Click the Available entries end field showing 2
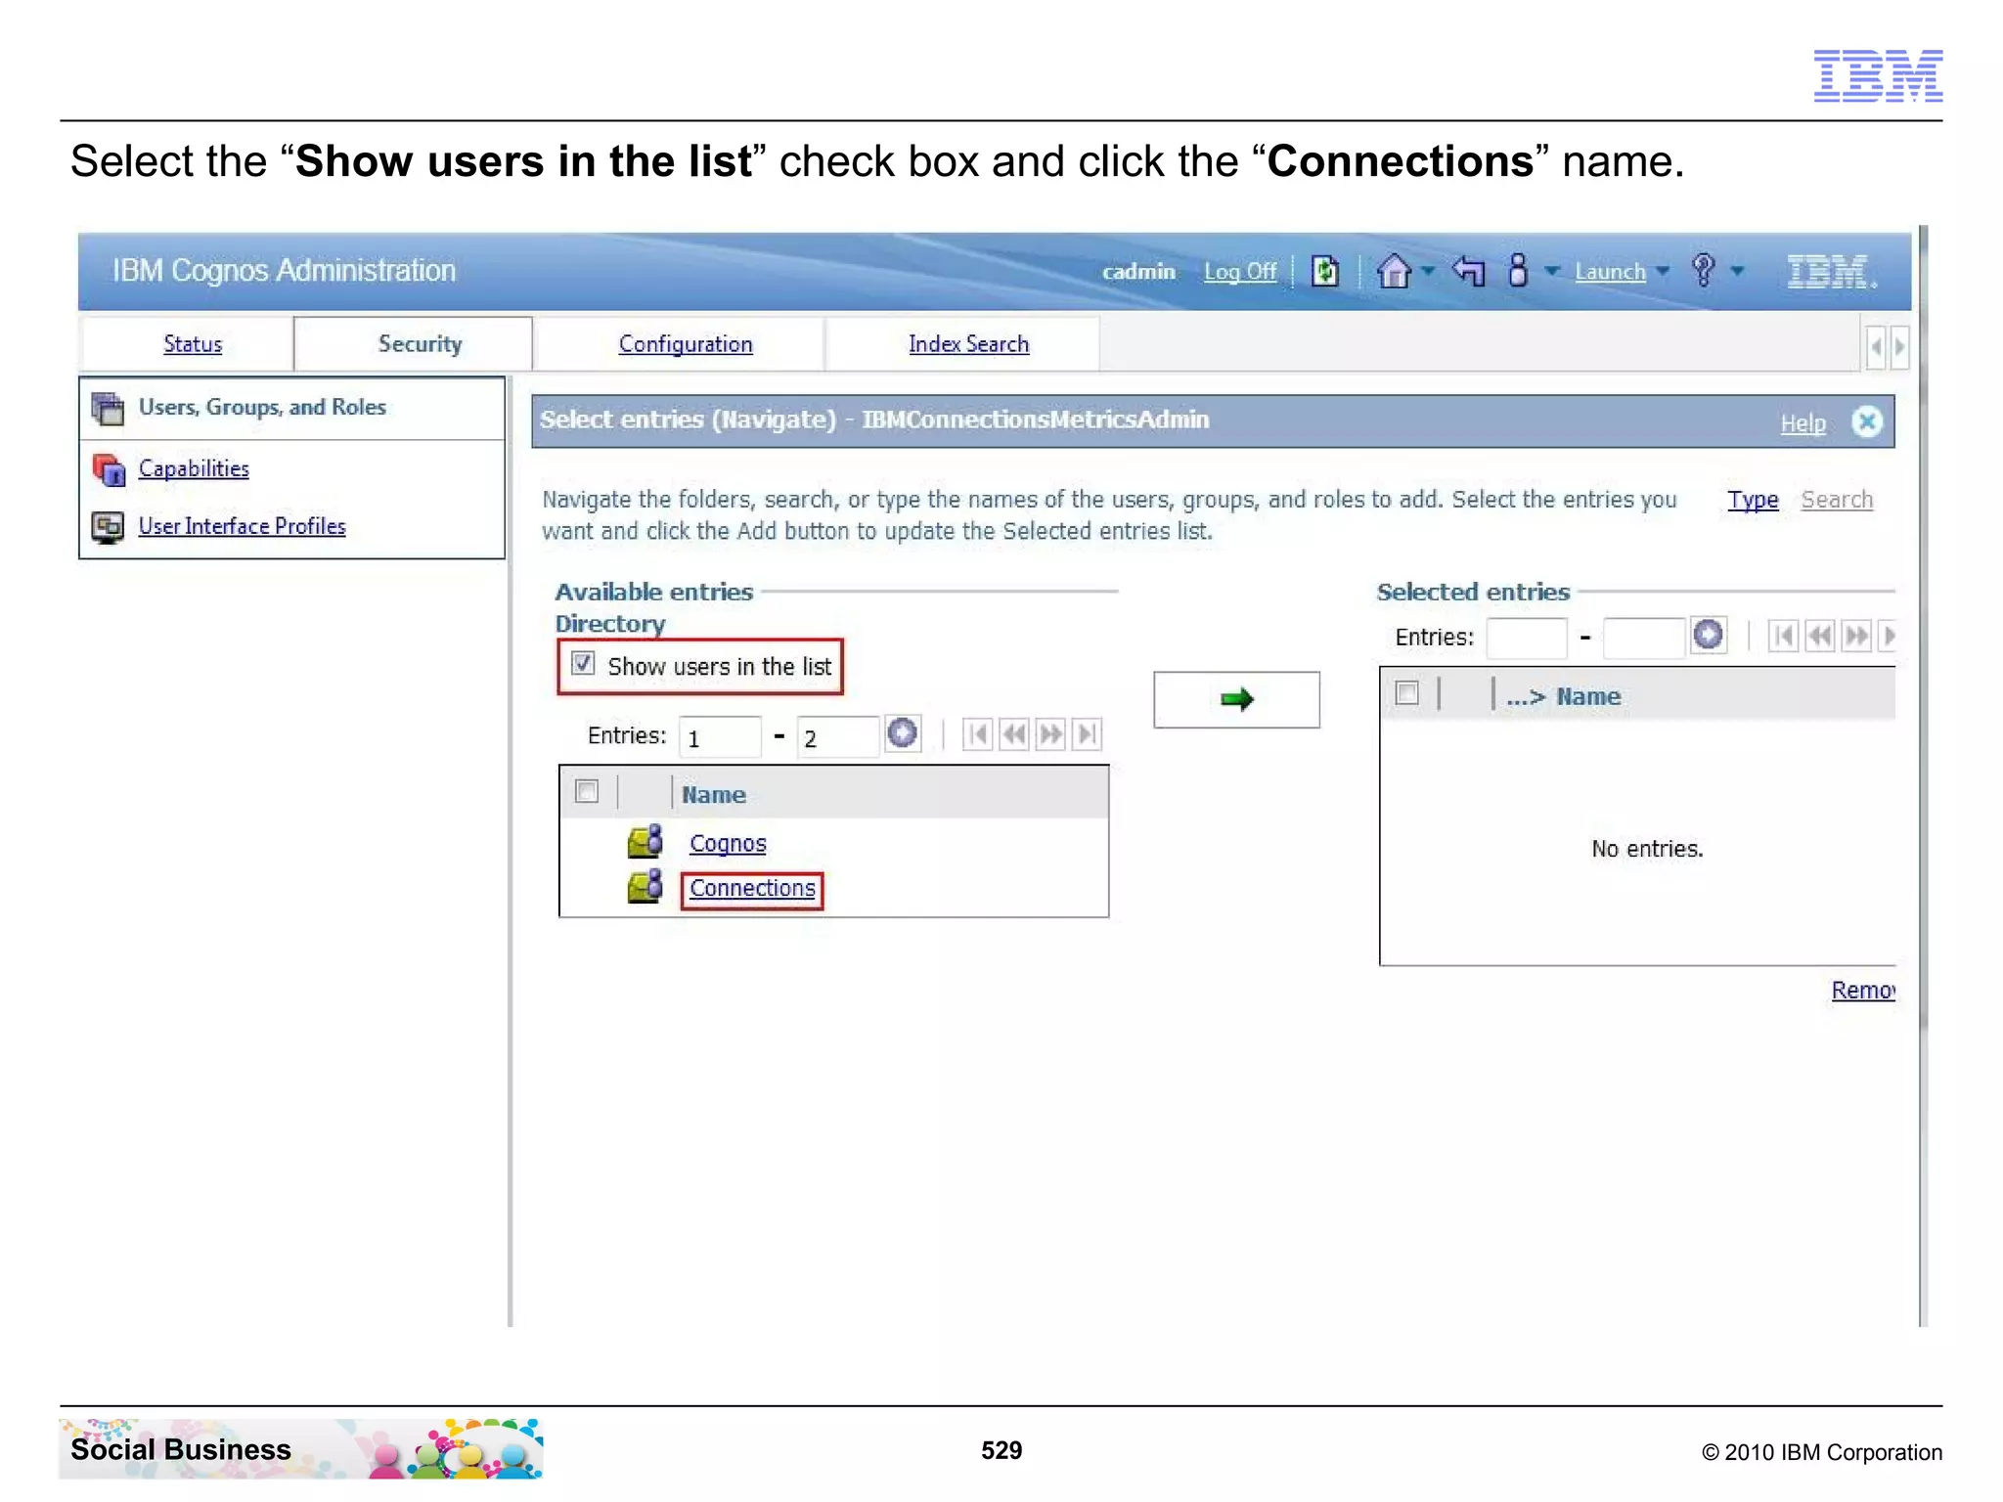Screen dimensions: 2003x1502 (x=838, y=736)
